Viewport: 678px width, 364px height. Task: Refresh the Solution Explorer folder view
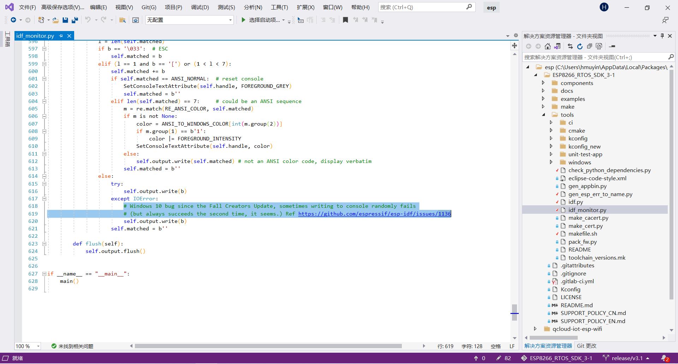coord(580,46)
